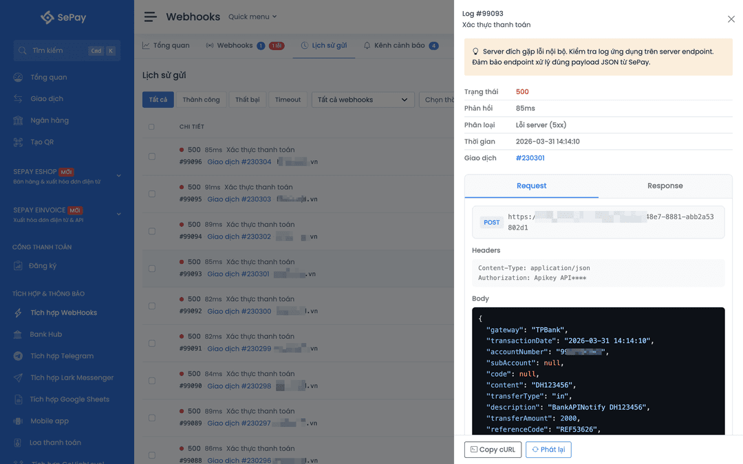
Task: Click the Mobile app icon
Action: click(18, 421)
